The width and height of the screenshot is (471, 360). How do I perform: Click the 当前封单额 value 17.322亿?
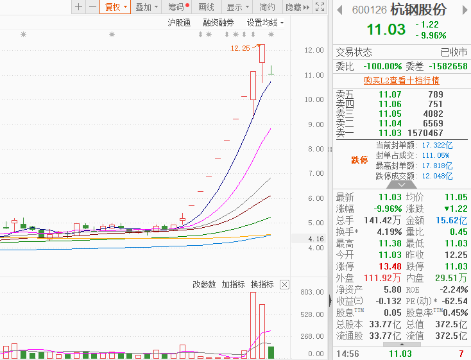(437, 145)
